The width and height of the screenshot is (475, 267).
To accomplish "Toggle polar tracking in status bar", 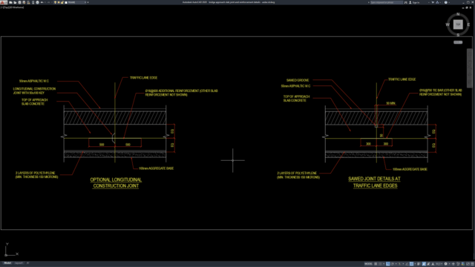I will tap(393, 264).
